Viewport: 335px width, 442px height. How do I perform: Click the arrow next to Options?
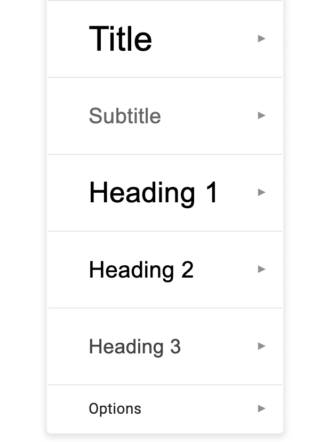261,408
